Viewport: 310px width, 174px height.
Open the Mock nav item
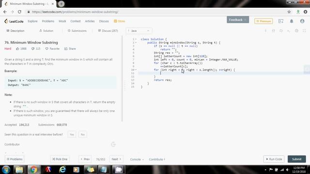coord(62,21)
